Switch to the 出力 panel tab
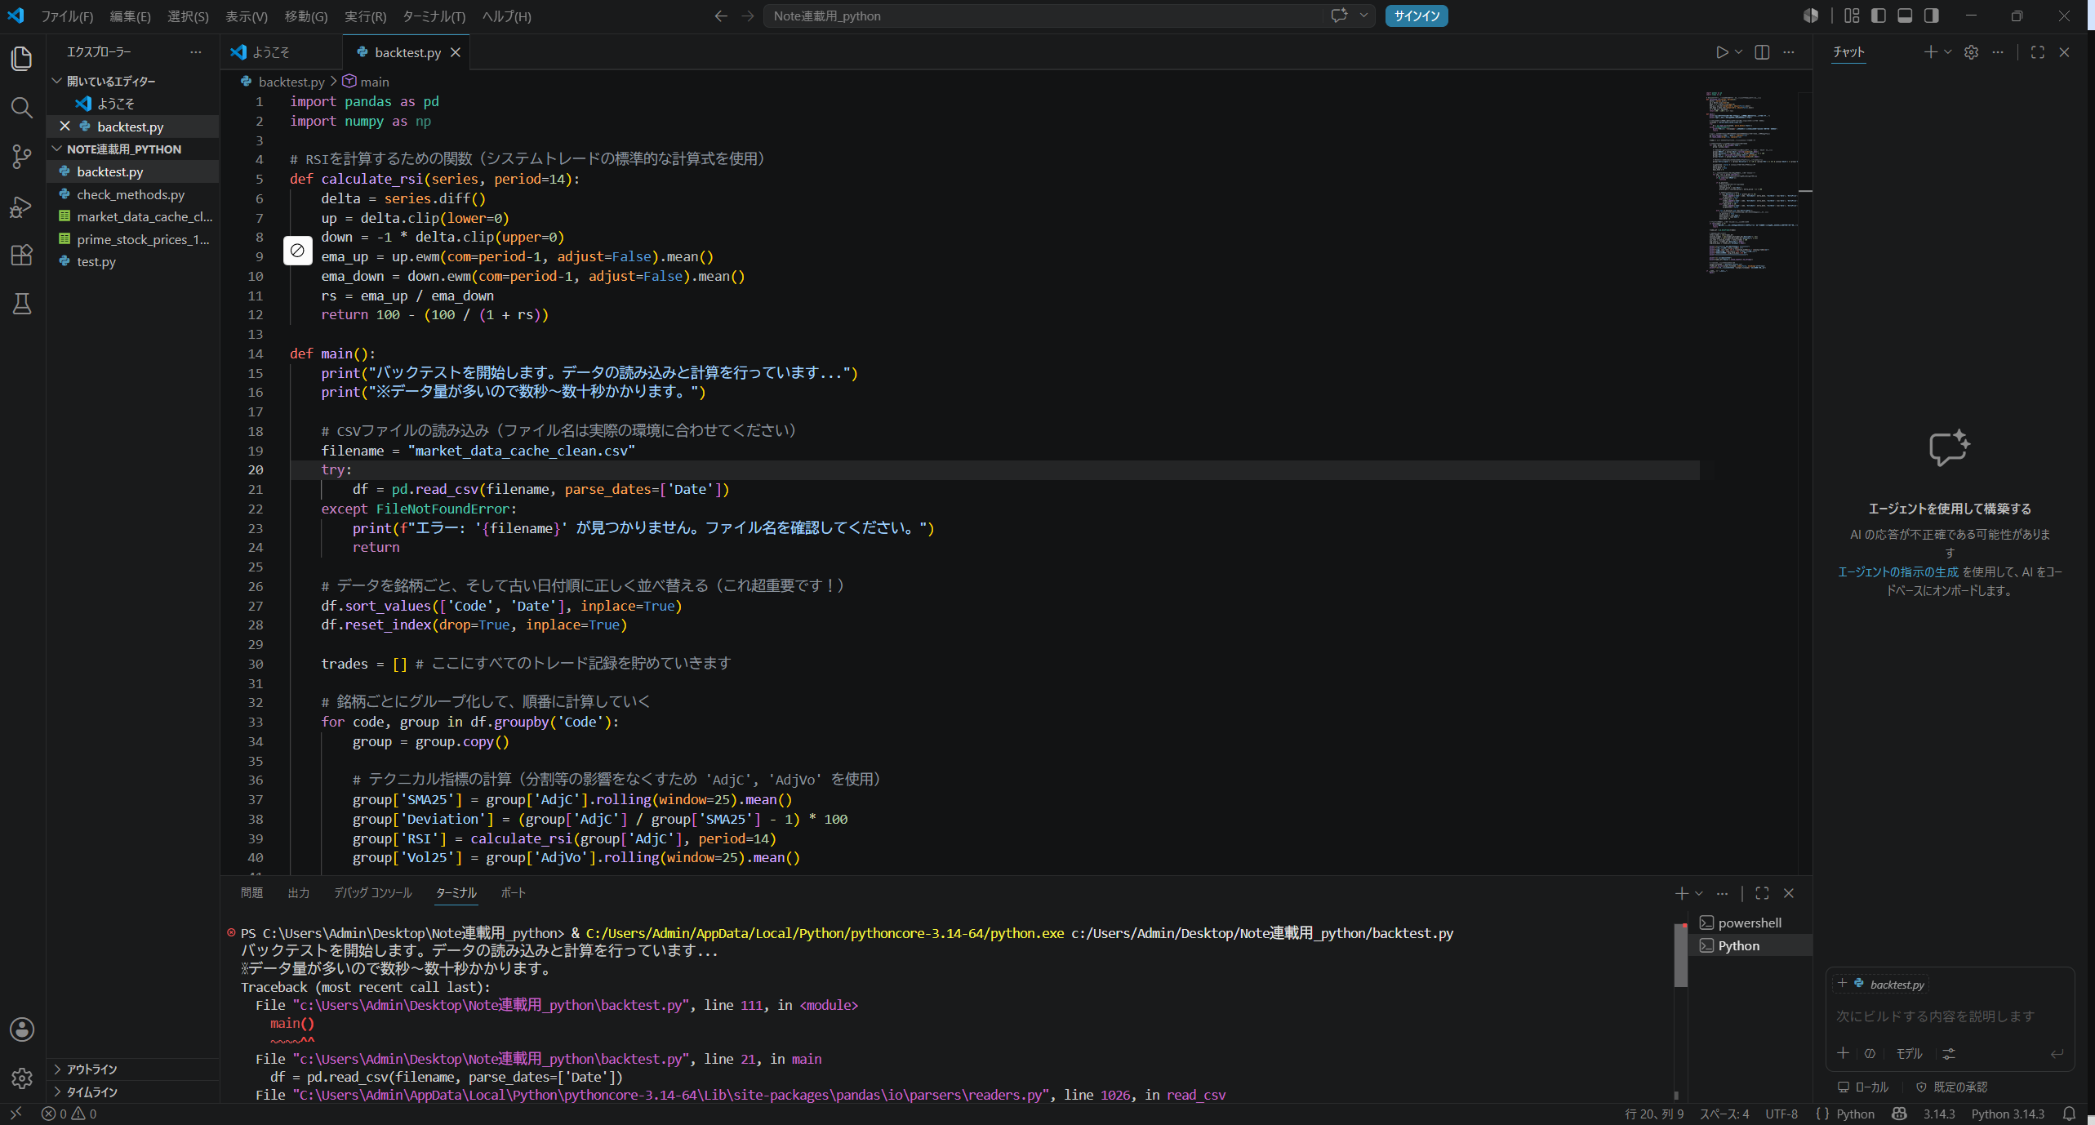The height and width of the screenshot is (1125, 2095). pyautogui.click(x=299, y=893)
